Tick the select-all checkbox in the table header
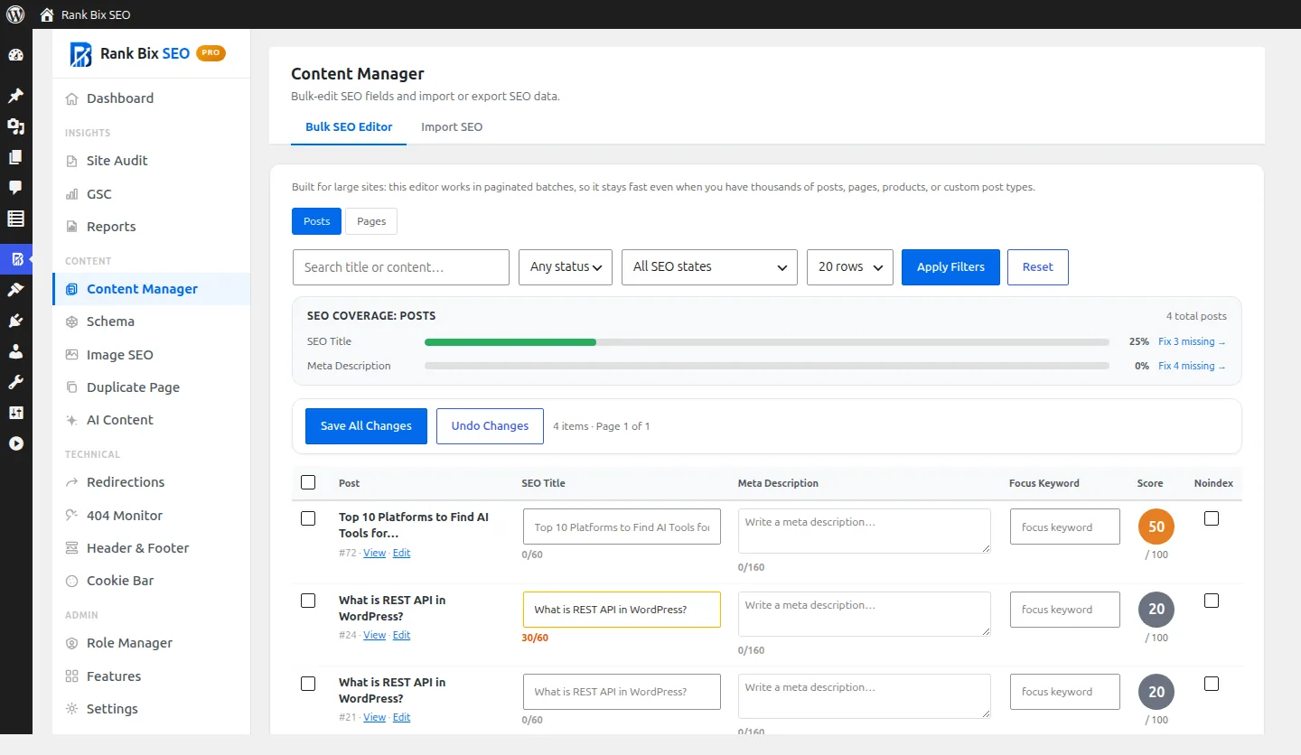The width and height of the screenshot is (1301, 755). [x=308, y=482]
